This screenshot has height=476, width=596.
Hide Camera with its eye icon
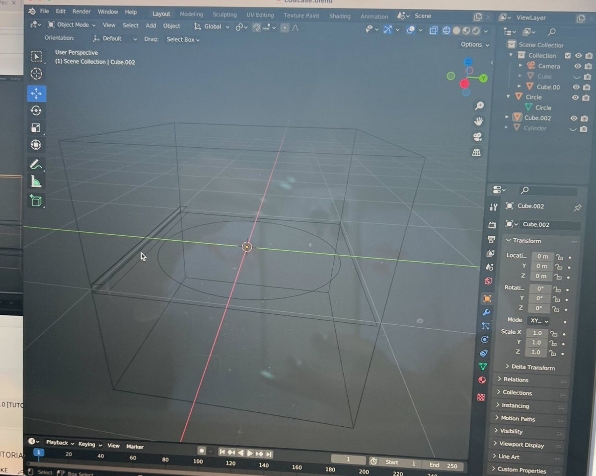click(578, 66)
